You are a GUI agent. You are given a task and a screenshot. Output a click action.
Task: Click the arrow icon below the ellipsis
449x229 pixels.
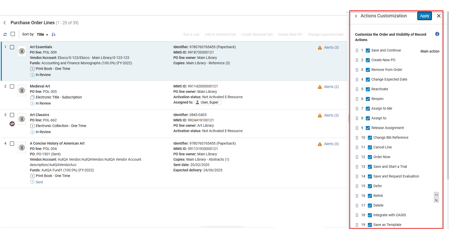(x=436, y=200)
